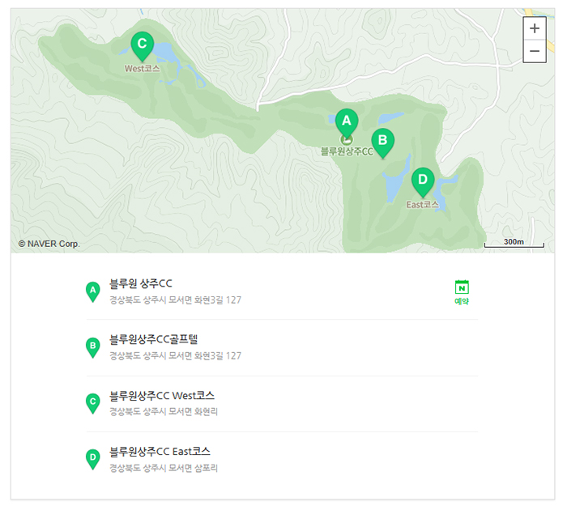Image resolution: width=567 pixels, height=510 pixels.
Task: Open the 블루원상주CC West코스 listing
Action: [162, 395]
